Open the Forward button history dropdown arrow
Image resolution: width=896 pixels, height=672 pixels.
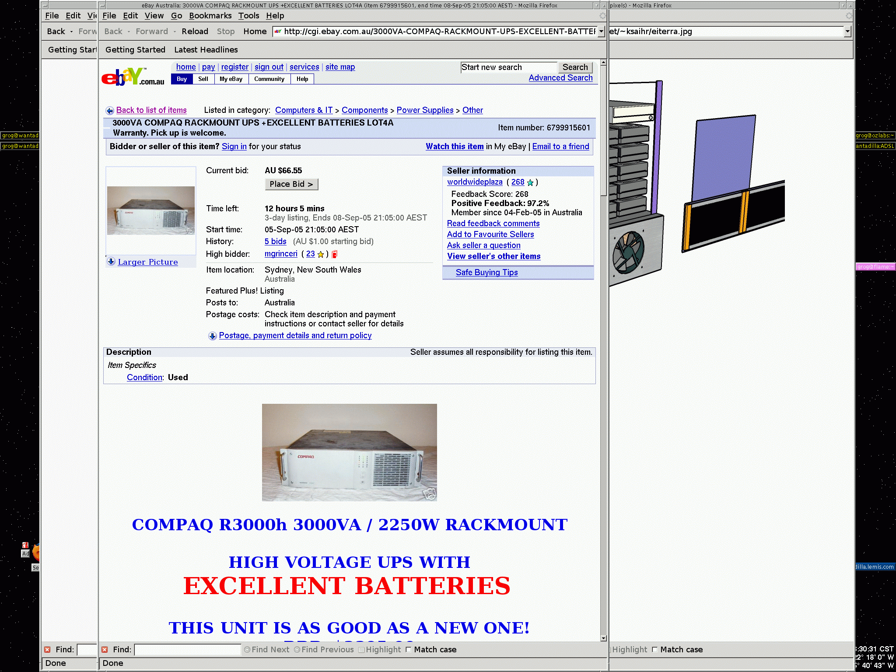(x=174, y=31)
